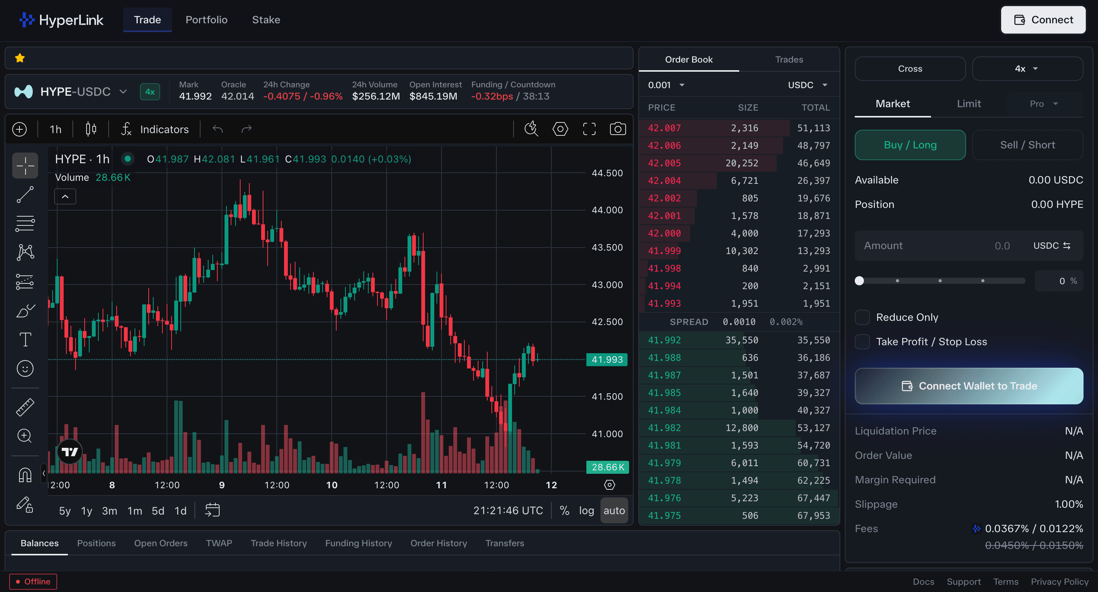Open the Open Orders tab

(161, 543)
